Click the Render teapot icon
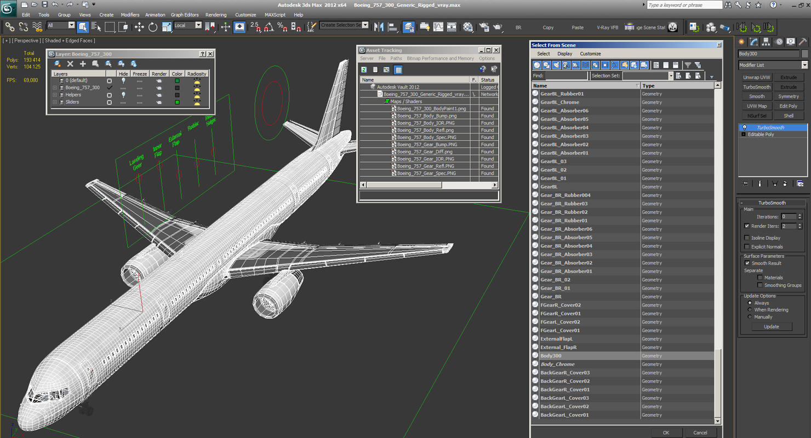This screenshot has width=811, height=438. click(x=498, y=27)
